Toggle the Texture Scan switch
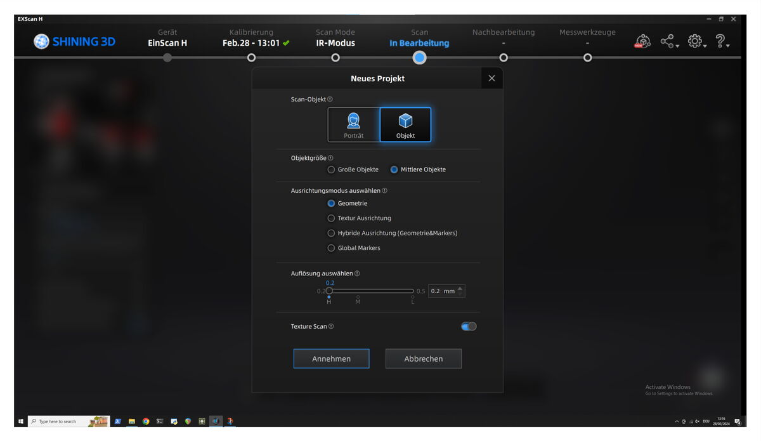 tap(469, 326)
